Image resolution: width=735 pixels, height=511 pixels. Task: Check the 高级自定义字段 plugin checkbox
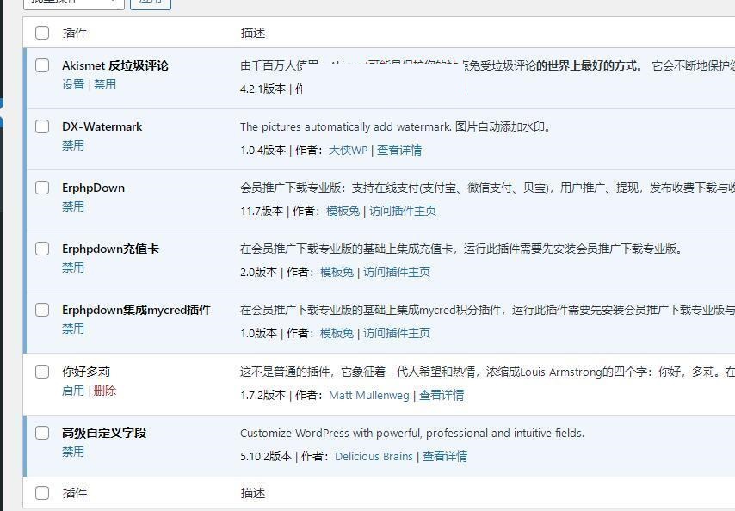coord(42,433)
